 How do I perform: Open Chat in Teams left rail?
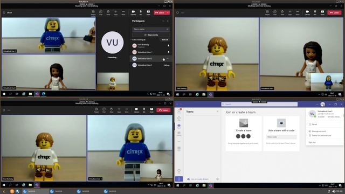[x=179, y=119]
